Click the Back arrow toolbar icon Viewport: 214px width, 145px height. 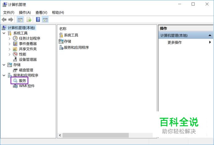(4, 20)
